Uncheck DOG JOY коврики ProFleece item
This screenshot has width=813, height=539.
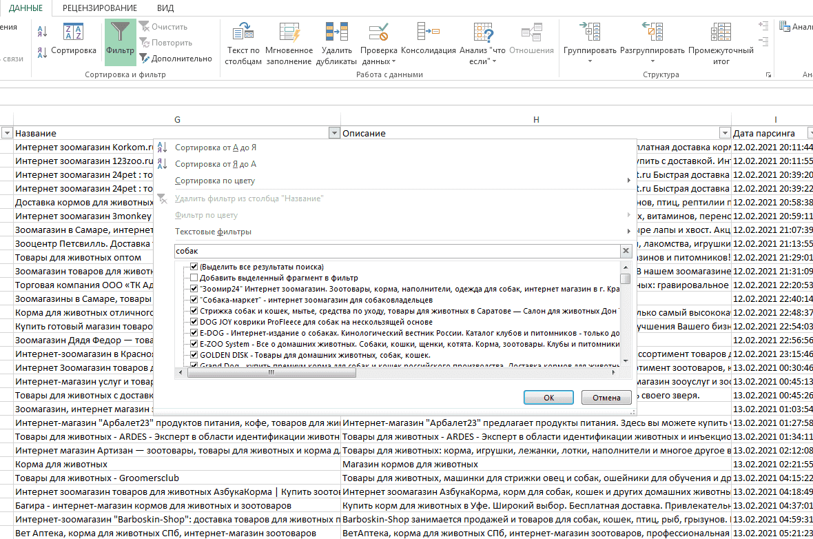(194, 322)
